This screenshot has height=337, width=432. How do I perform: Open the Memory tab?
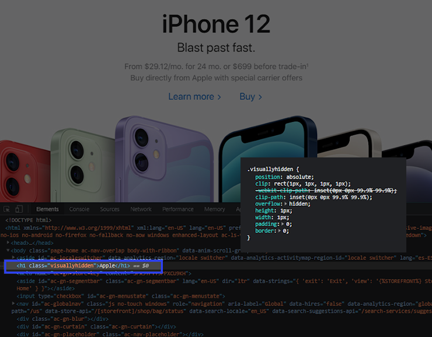[214, 209]
